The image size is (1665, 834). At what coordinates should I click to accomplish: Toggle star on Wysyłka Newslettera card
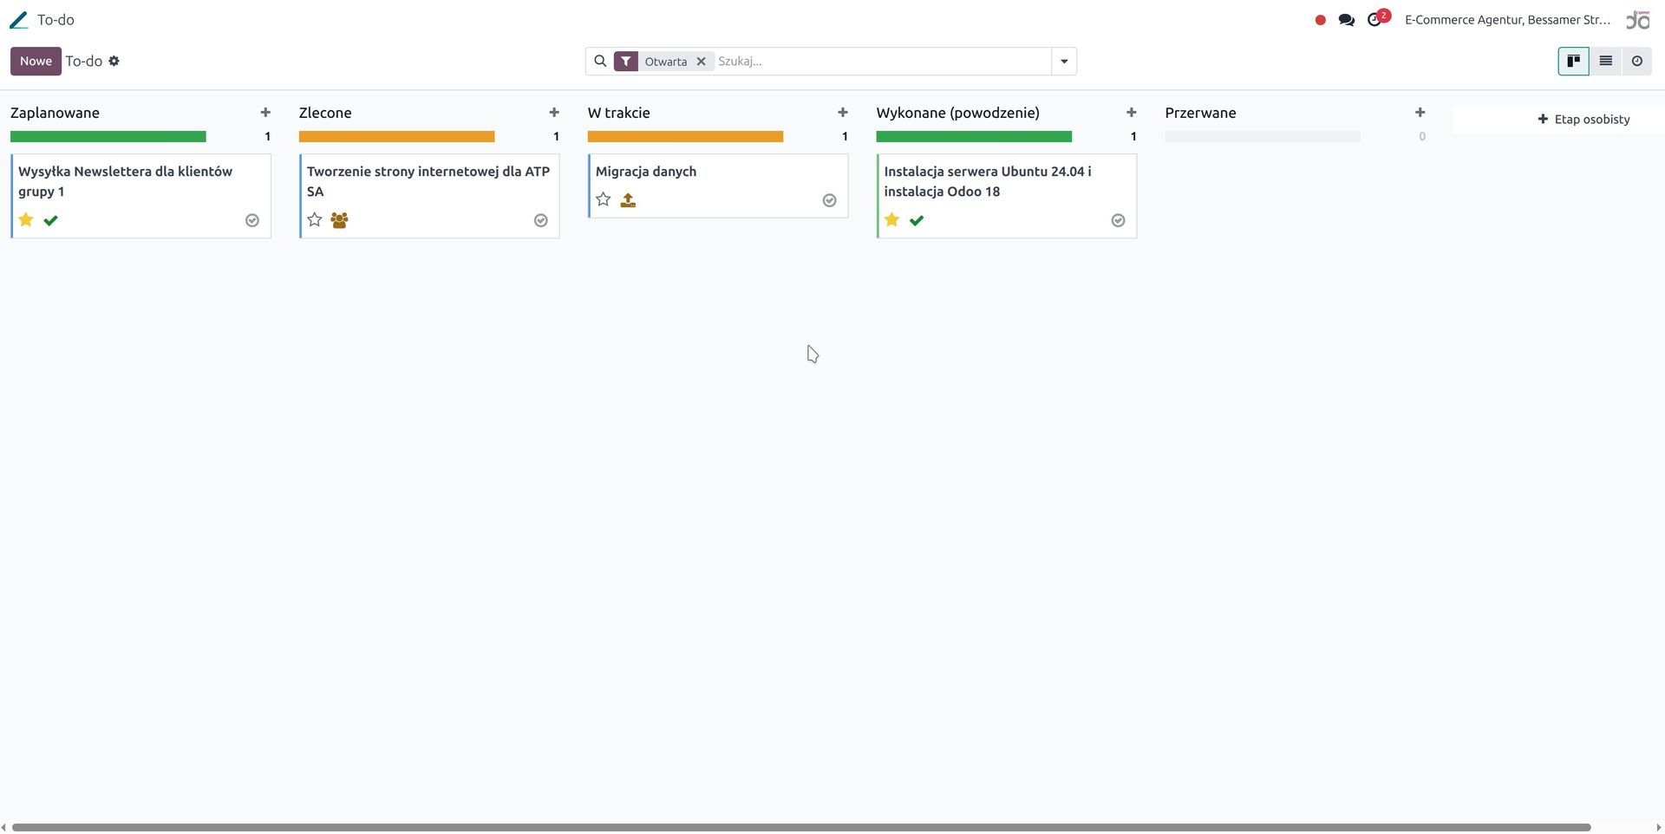click(26, 219)
